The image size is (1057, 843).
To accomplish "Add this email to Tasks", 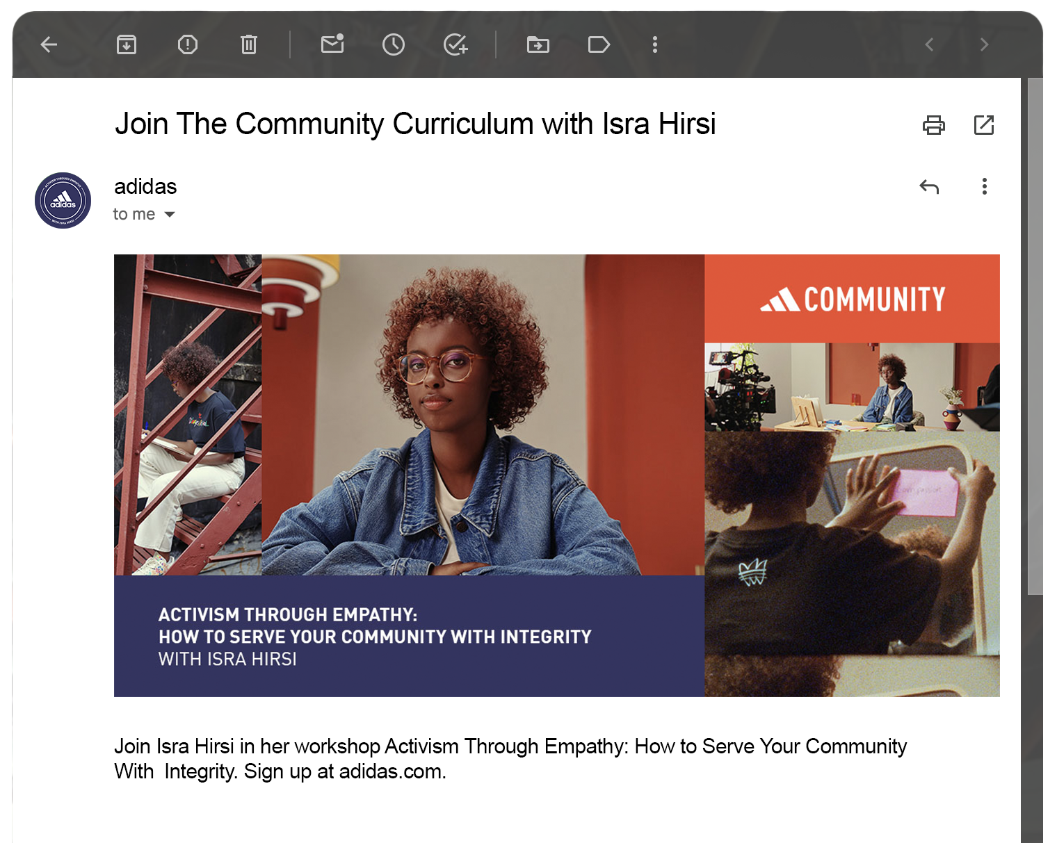I will (455, 45).
